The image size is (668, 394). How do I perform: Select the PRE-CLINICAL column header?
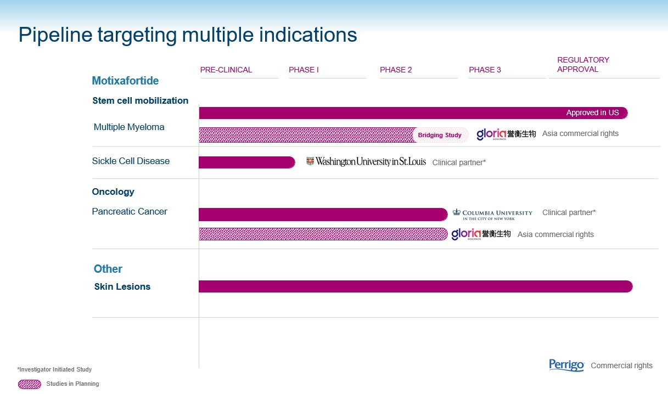click(226, 70)
